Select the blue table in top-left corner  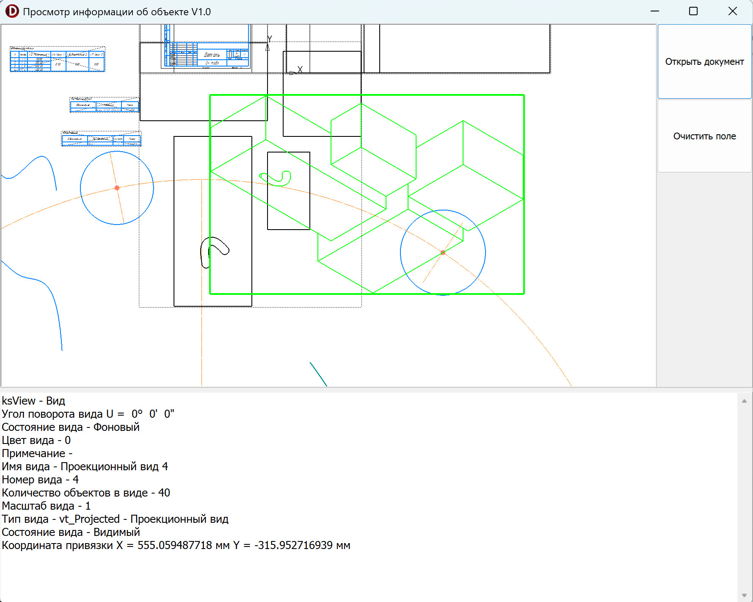tap(57, 60)
